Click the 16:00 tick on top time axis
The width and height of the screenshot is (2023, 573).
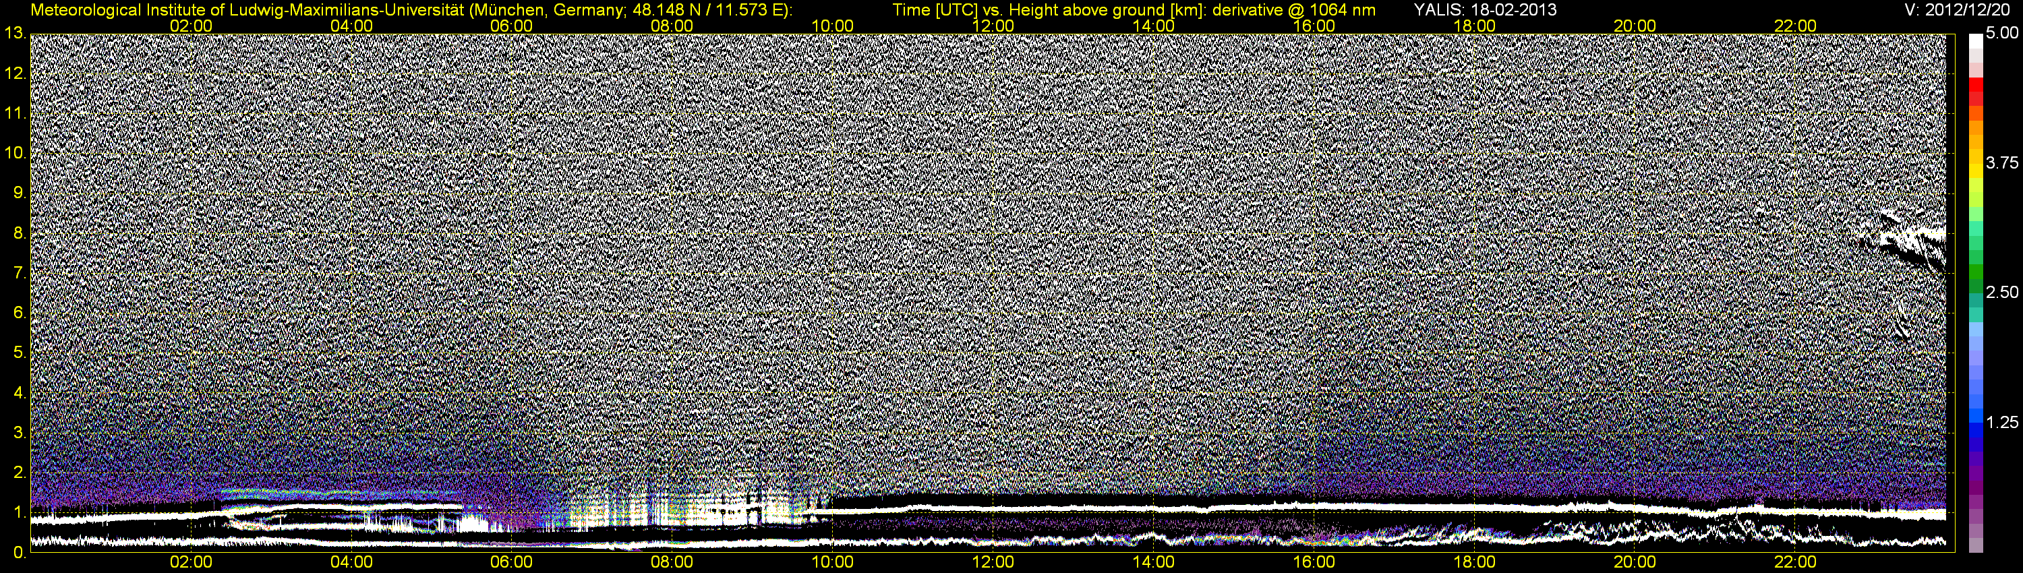click(x=1314, y=26)
